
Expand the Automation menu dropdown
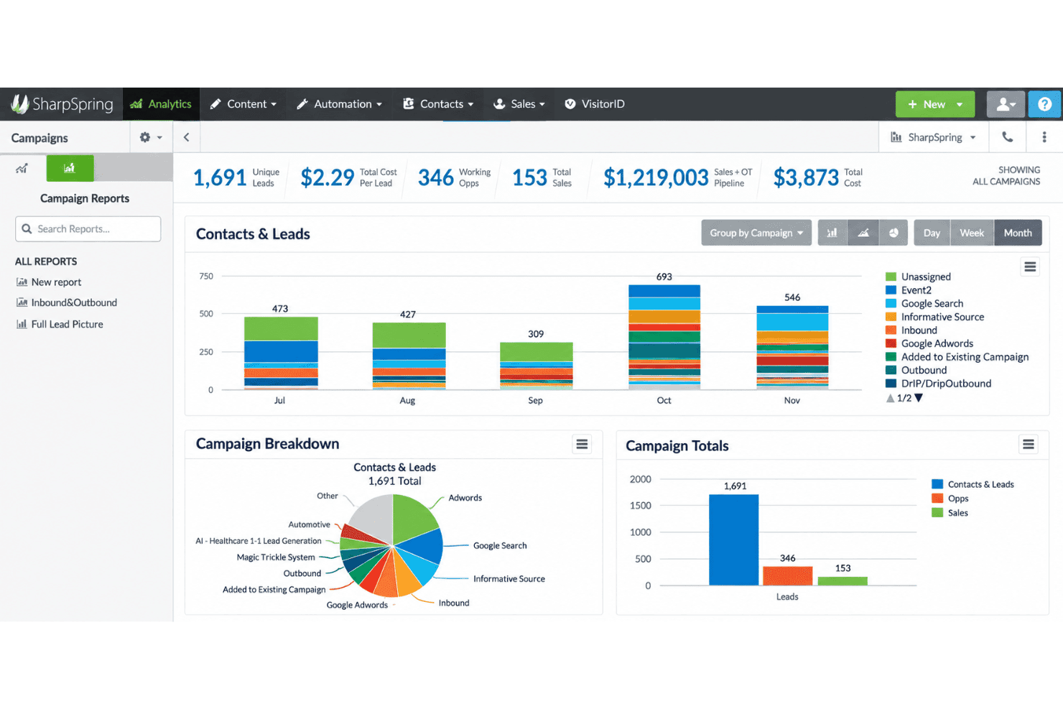339,104
